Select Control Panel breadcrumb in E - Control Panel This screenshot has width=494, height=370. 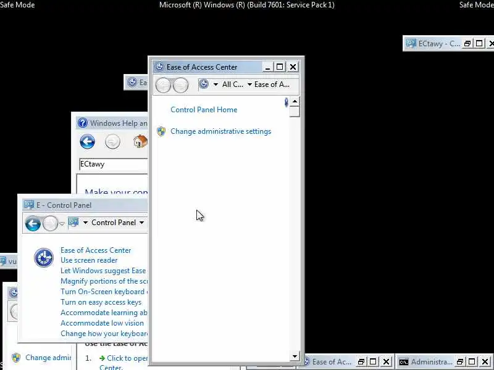[x=114, y=223]
